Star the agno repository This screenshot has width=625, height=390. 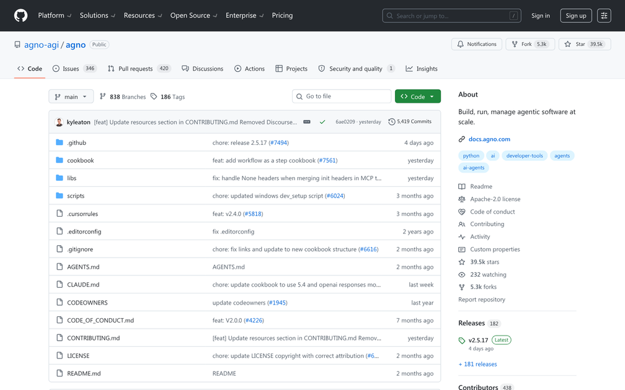[585, 44]
